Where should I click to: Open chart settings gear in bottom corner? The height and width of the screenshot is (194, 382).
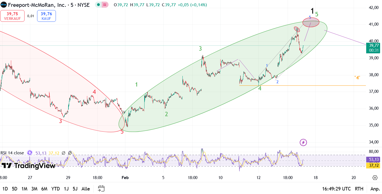pos(375,178)
